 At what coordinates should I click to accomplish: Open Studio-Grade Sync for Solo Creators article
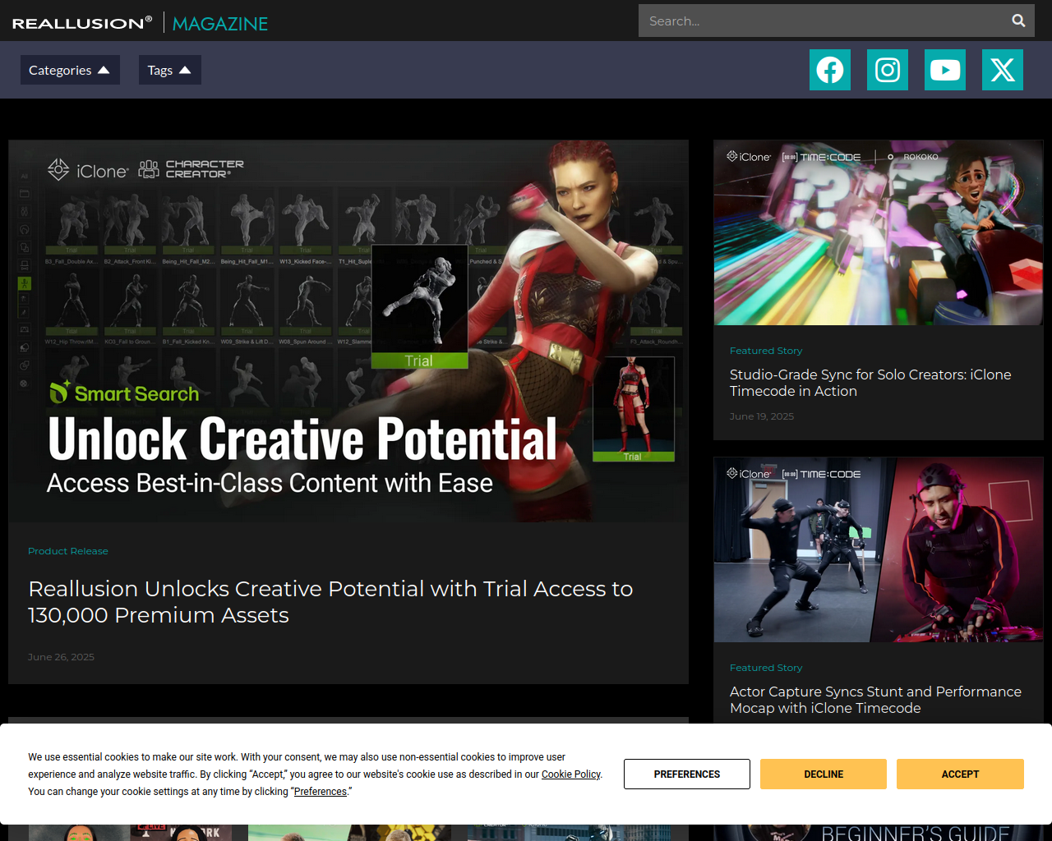tap(870, 383)
